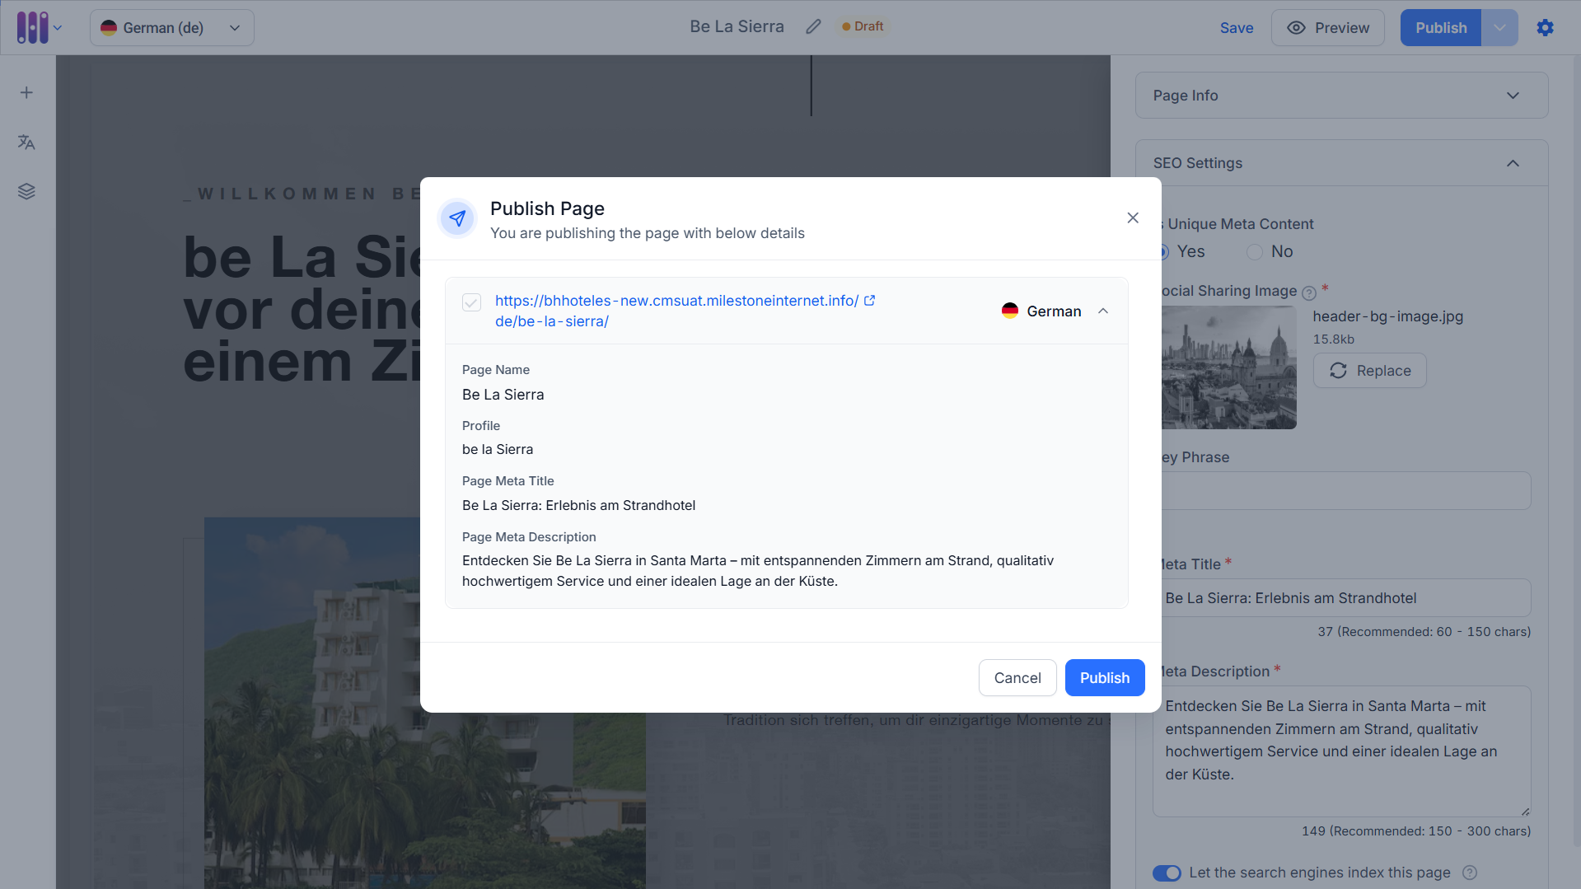Click Replace for social sharing image
Screen dimensions: 1581x889
tap(1369, 371)
